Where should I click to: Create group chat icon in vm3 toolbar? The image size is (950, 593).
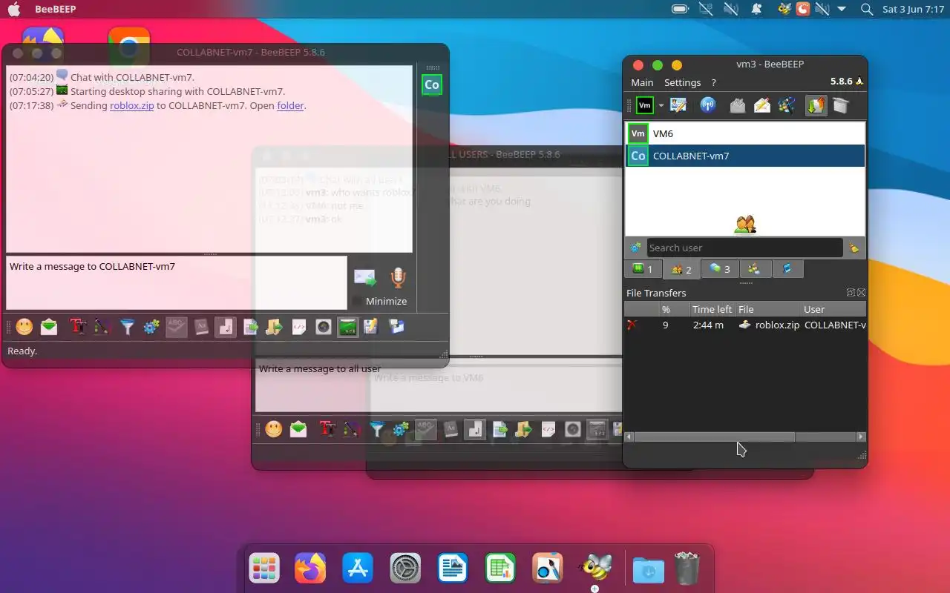click(787, 105)
